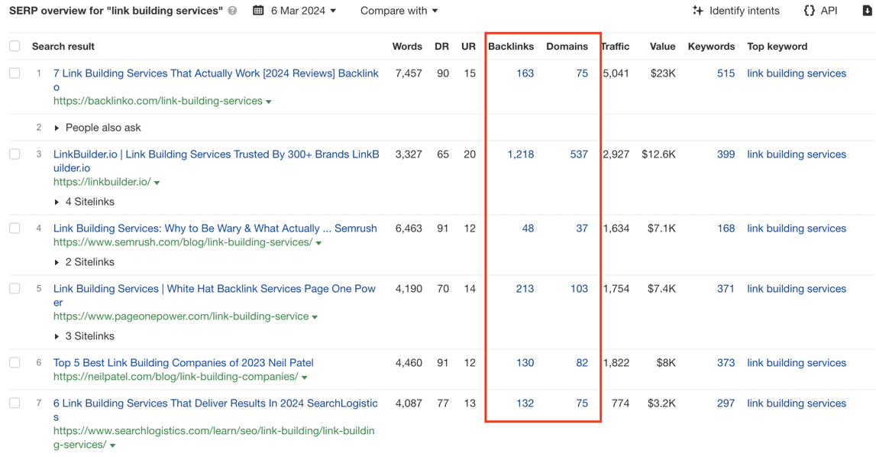Screen dimensions: 876x457
Task: Click keywords count 297 for SearchLogistics
Action: (x=726, y=404)
